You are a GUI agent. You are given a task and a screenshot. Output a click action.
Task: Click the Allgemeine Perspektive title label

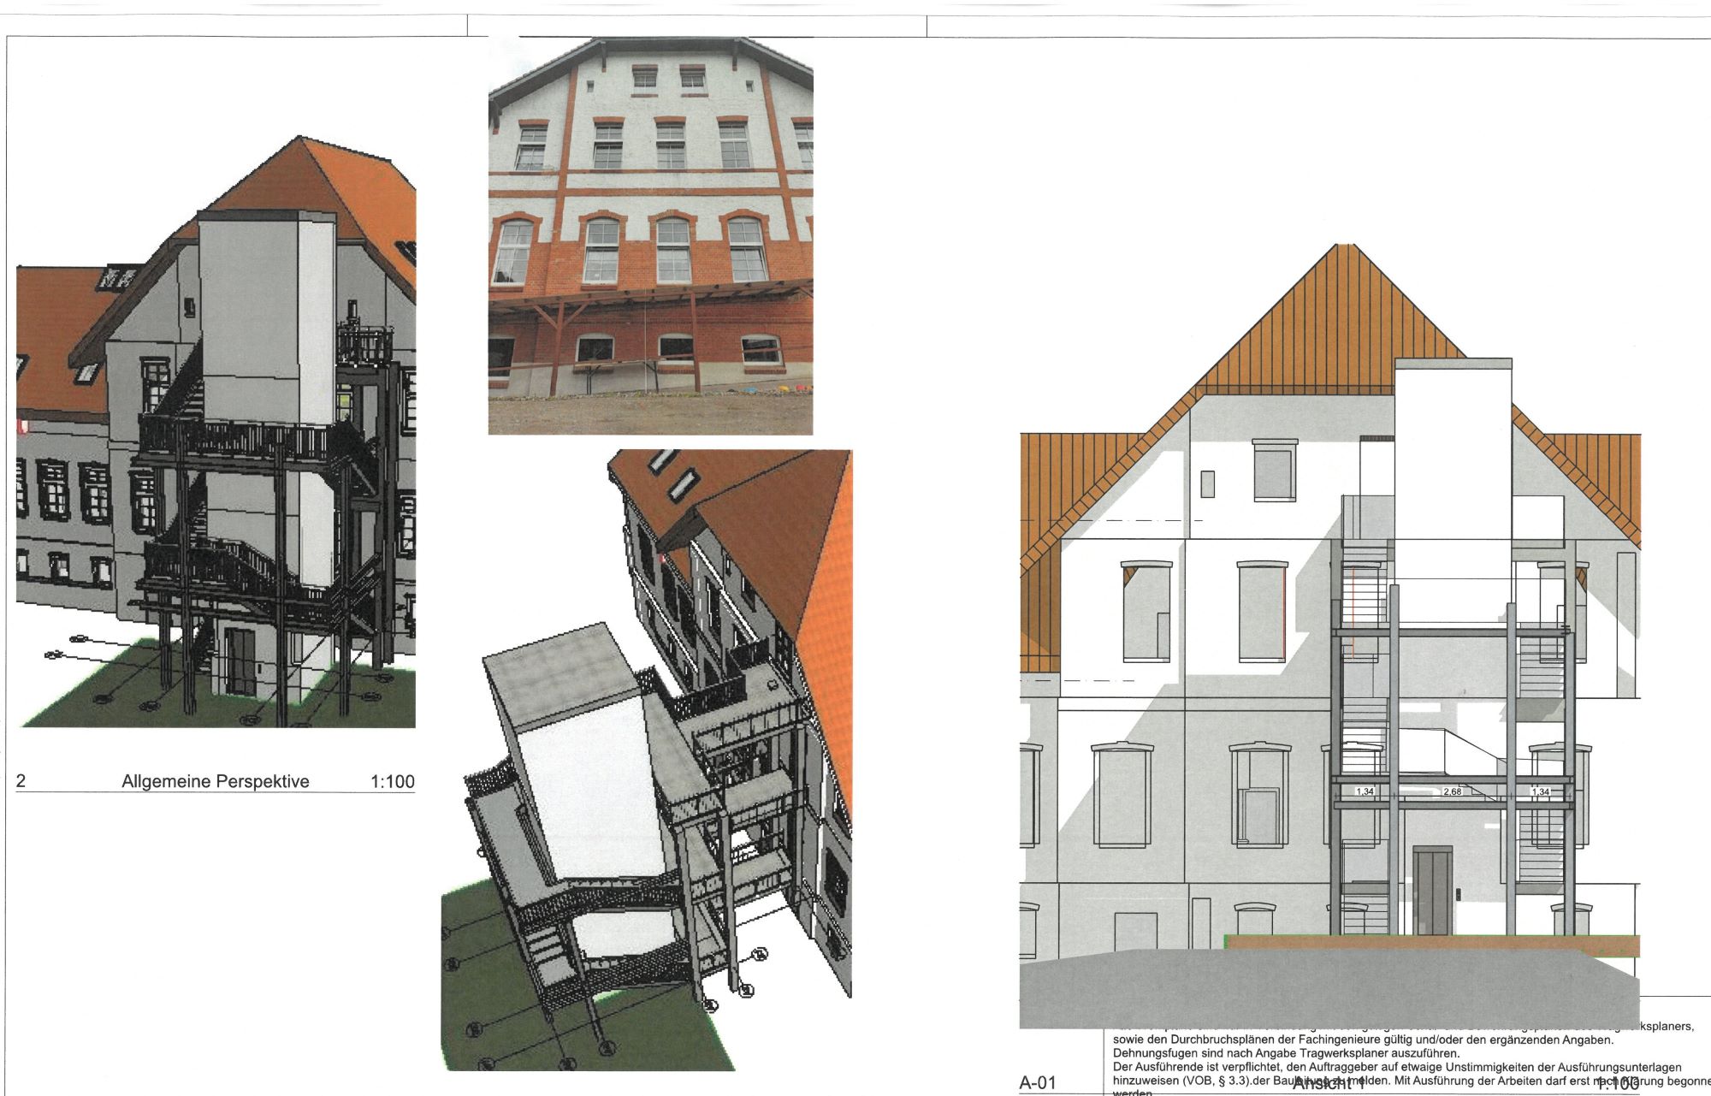tap(216, 781)
